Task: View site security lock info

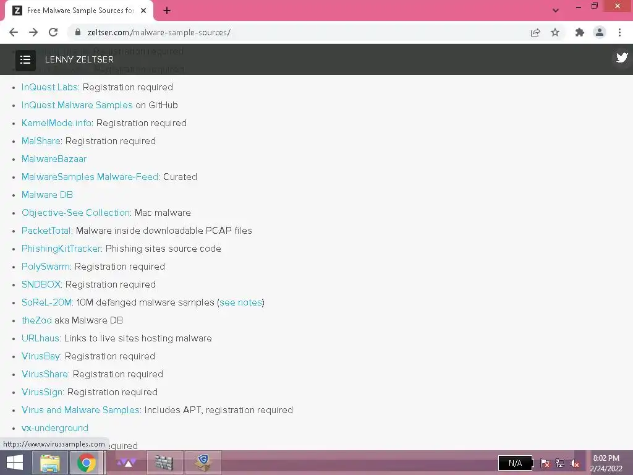Action: (x=79, y=32)
